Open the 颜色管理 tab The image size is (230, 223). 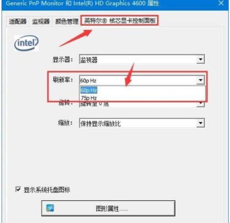[x=67, y=21]
